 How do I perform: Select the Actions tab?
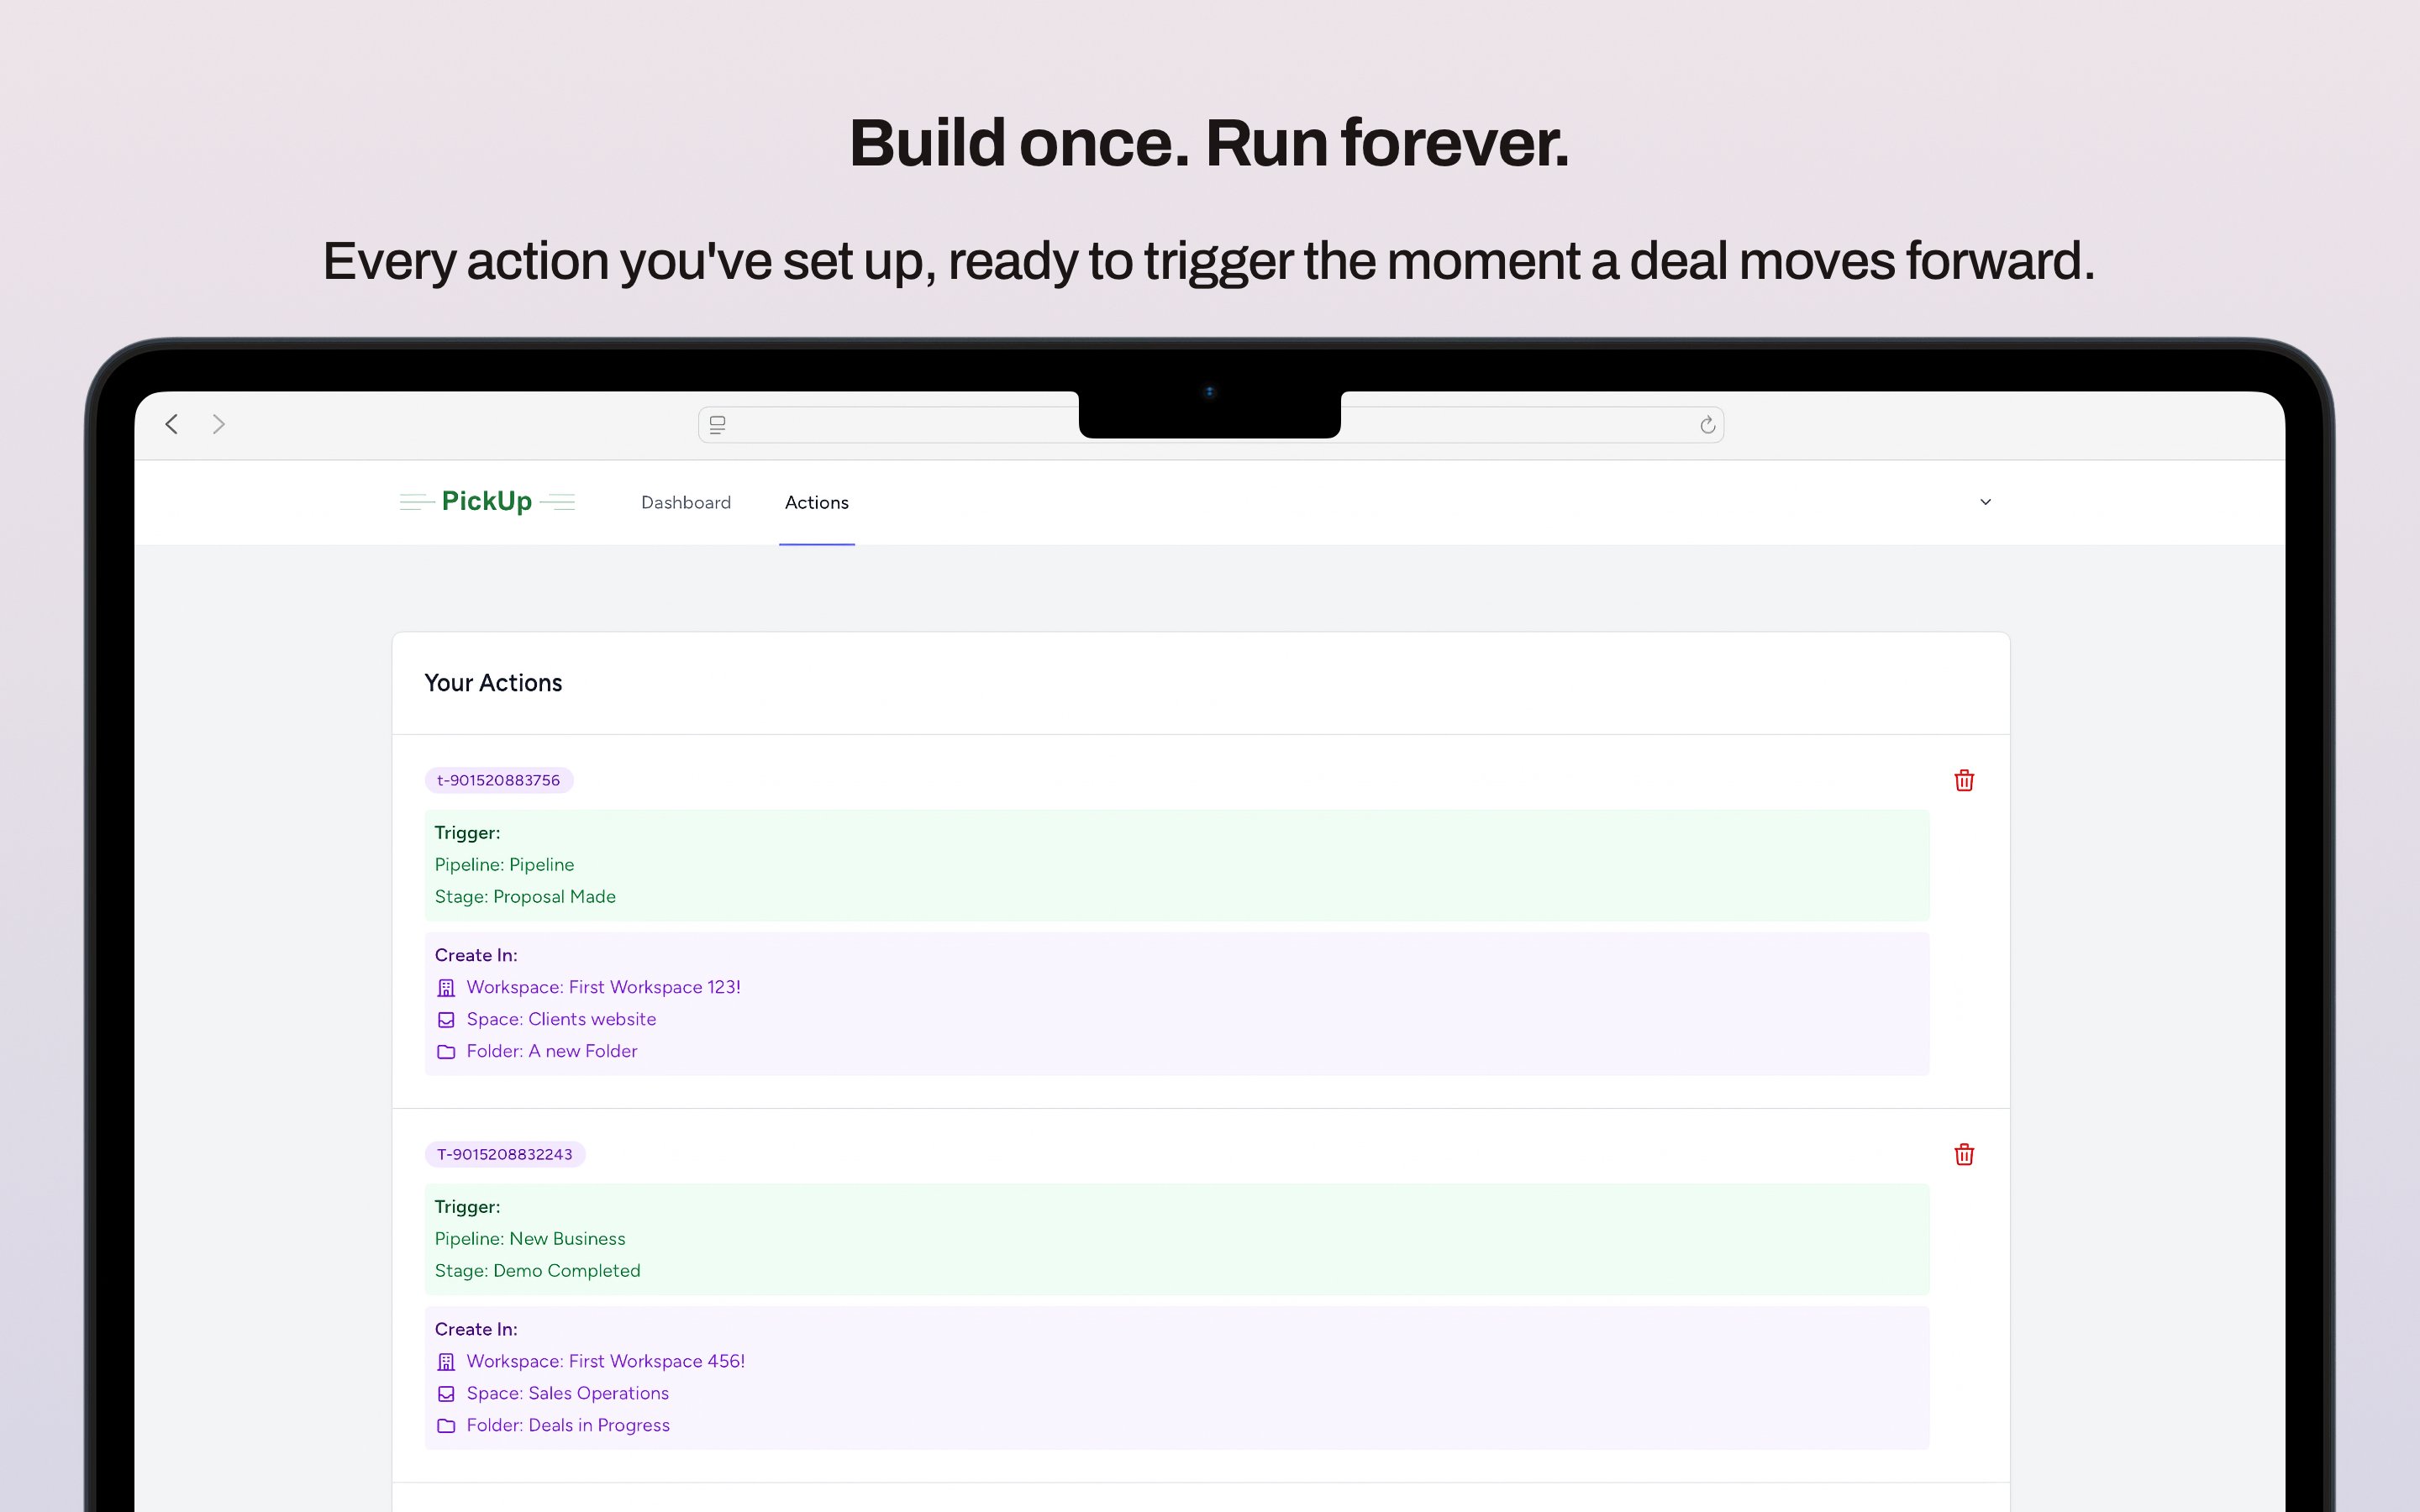coord(816,503)
